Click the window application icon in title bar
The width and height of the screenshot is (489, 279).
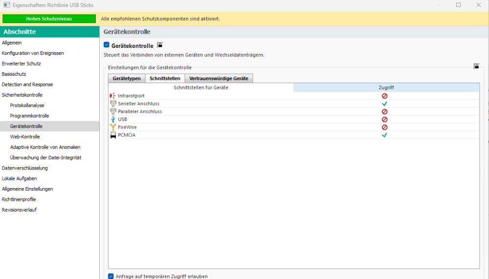pyautogui.click(x=6, y=5)
